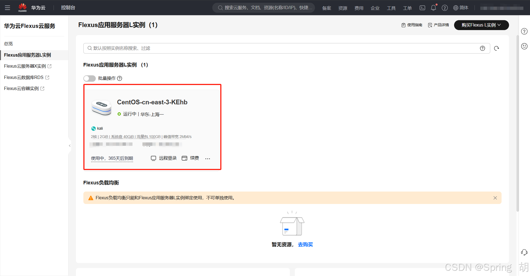This screenshot has height=276, width=530.
Task: Open instance name CentOS-cn-east-3-KEhb
Action: (152, 102)
